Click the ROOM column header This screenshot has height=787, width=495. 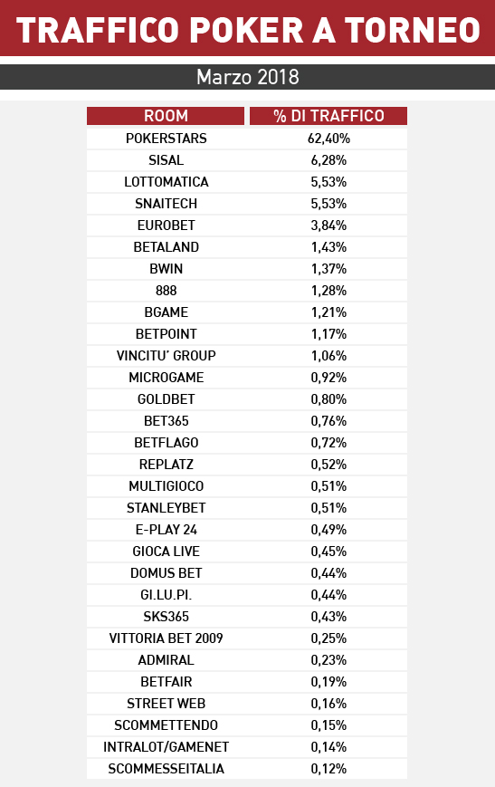click(166, 116)
